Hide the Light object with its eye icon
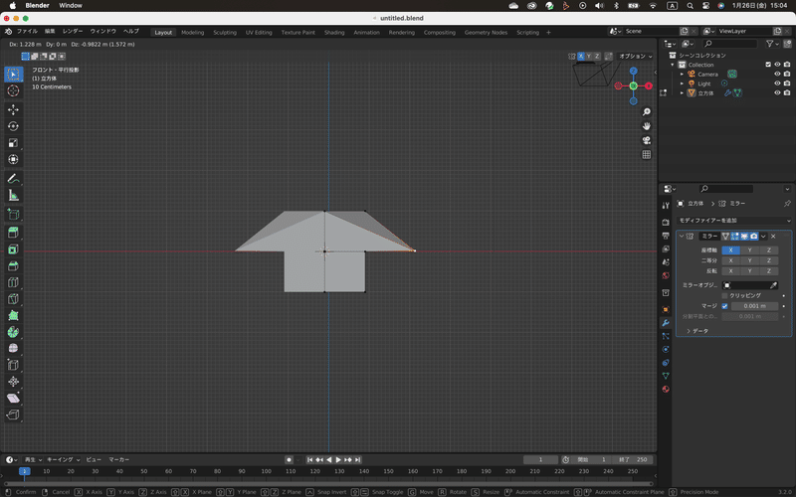This screenshot has height=497, width=796. (x=777, y=83)
